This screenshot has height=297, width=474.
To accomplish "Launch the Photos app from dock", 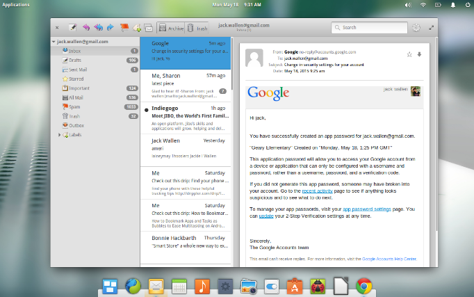I will [249, 287].
